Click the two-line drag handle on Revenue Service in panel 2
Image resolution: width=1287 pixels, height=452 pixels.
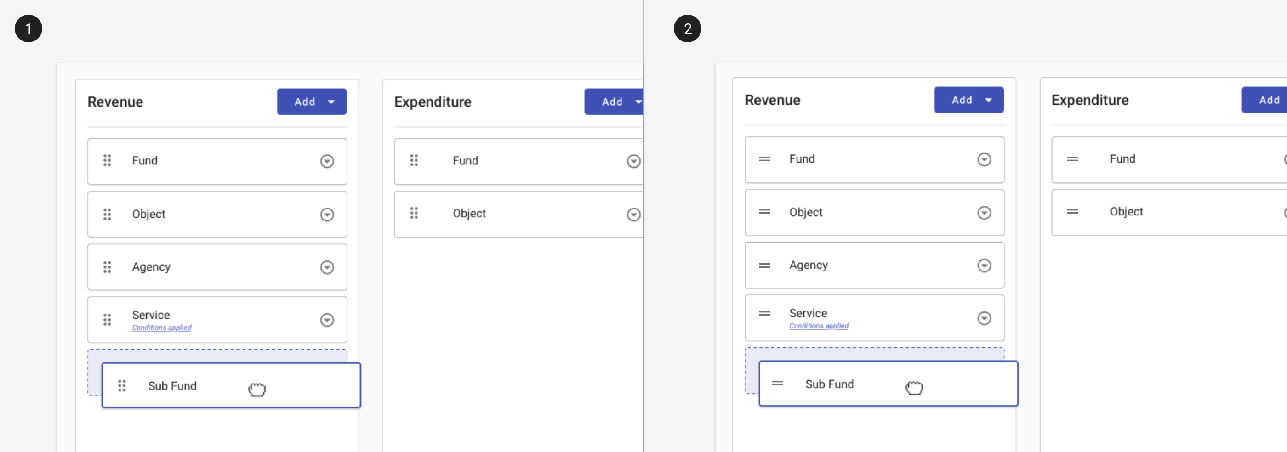764,314
